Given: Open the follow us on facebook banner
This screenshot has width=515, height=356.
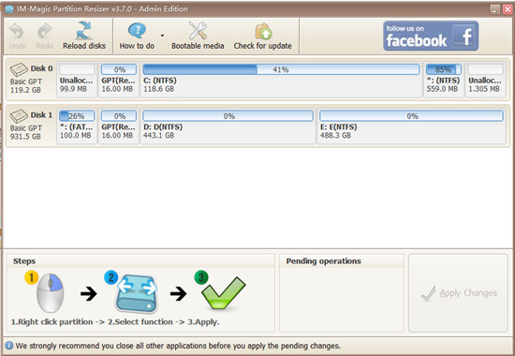Looking at the screenshot, I should (x=431, y=36).
